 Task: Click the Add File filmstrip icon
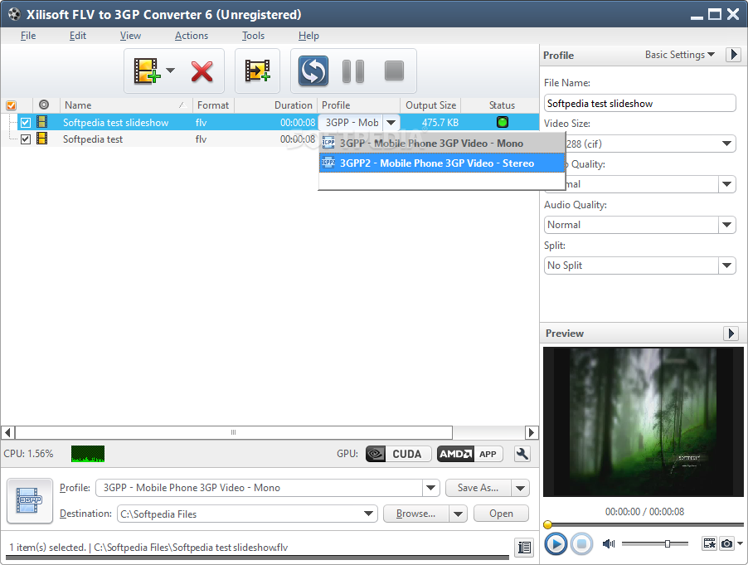coord(146,71)
